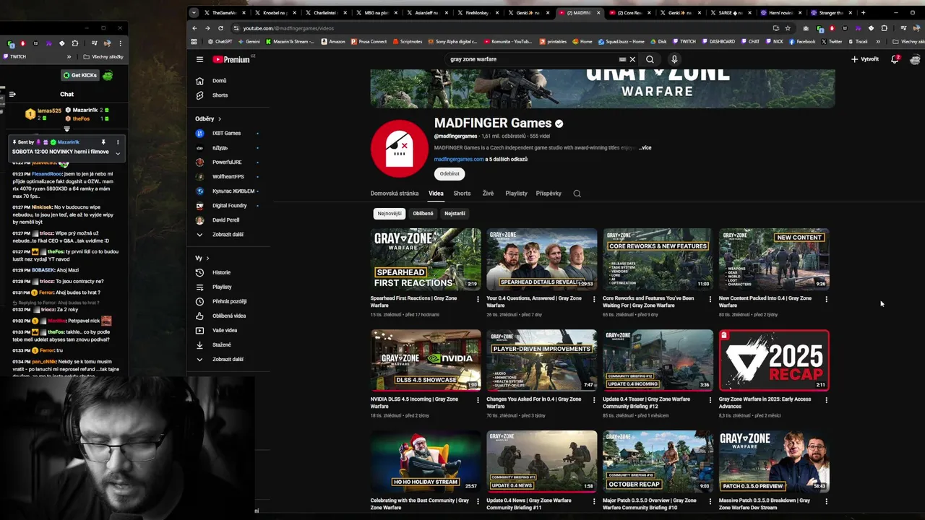Viewport: 925px width, 520px height.
Task: Open the options menu for NVIDIA DLSS 4.5 Incoming
Action: [x=478, y=400]
